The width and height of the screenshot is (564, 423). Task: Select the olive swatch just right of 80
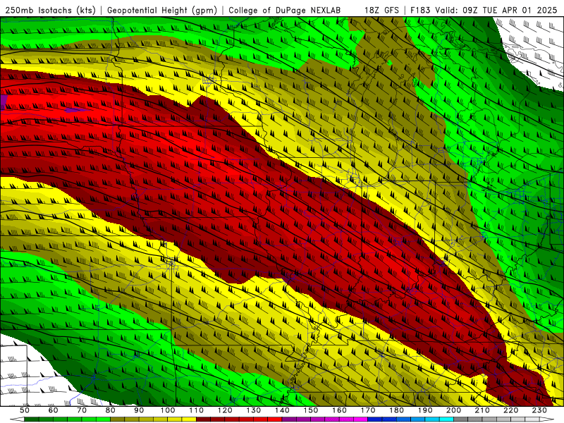click(x=117, y=419)
